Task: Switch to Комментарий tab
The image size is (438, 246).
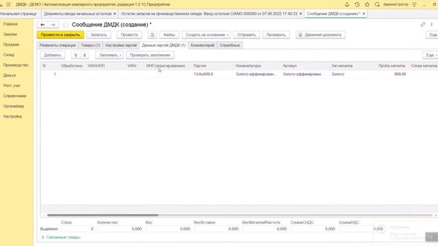Action: coord(203,45)
